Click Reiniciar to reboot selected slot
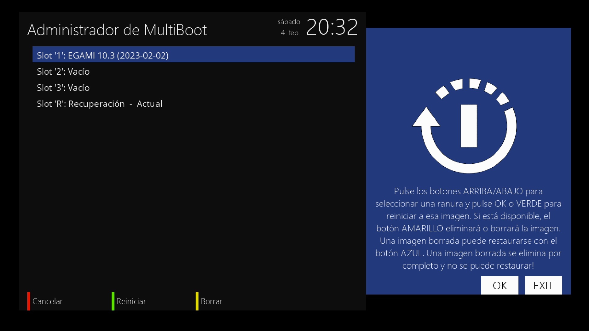The image size is (589, 331). coord(131,301)
